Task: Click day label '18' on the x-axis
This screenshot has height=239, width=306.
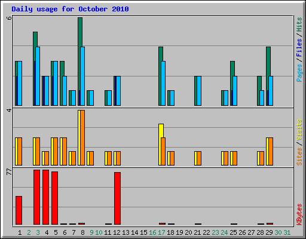Action: (170, 232)
